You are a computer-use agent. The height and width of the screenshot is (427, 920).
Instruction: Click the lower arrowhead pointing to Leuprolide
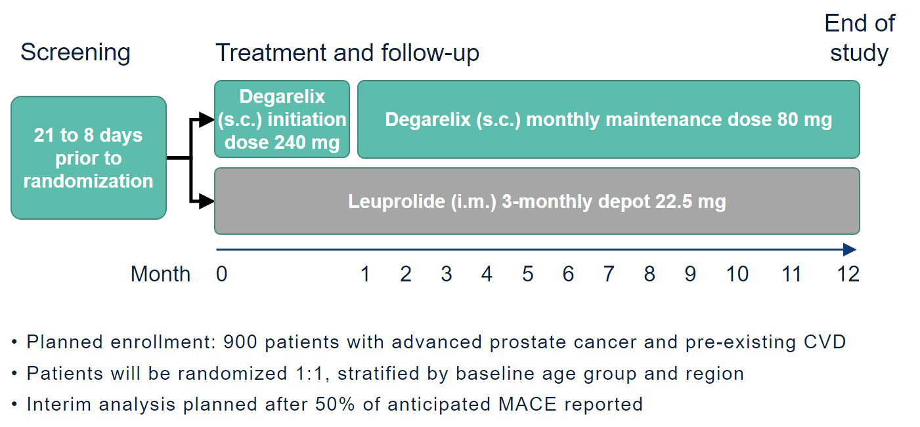click(x=208, y=201)
